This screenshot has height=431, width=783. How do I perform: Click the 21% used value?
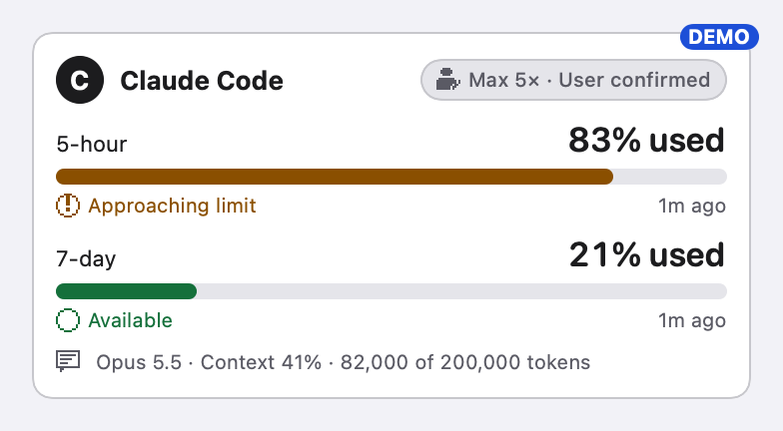pyautogui.click(x=647, y=255)
